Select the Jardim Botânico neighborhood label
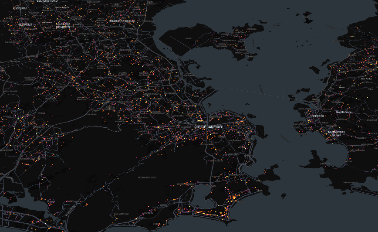Screen dimensions: 378x232 click(x=186, y=185)
